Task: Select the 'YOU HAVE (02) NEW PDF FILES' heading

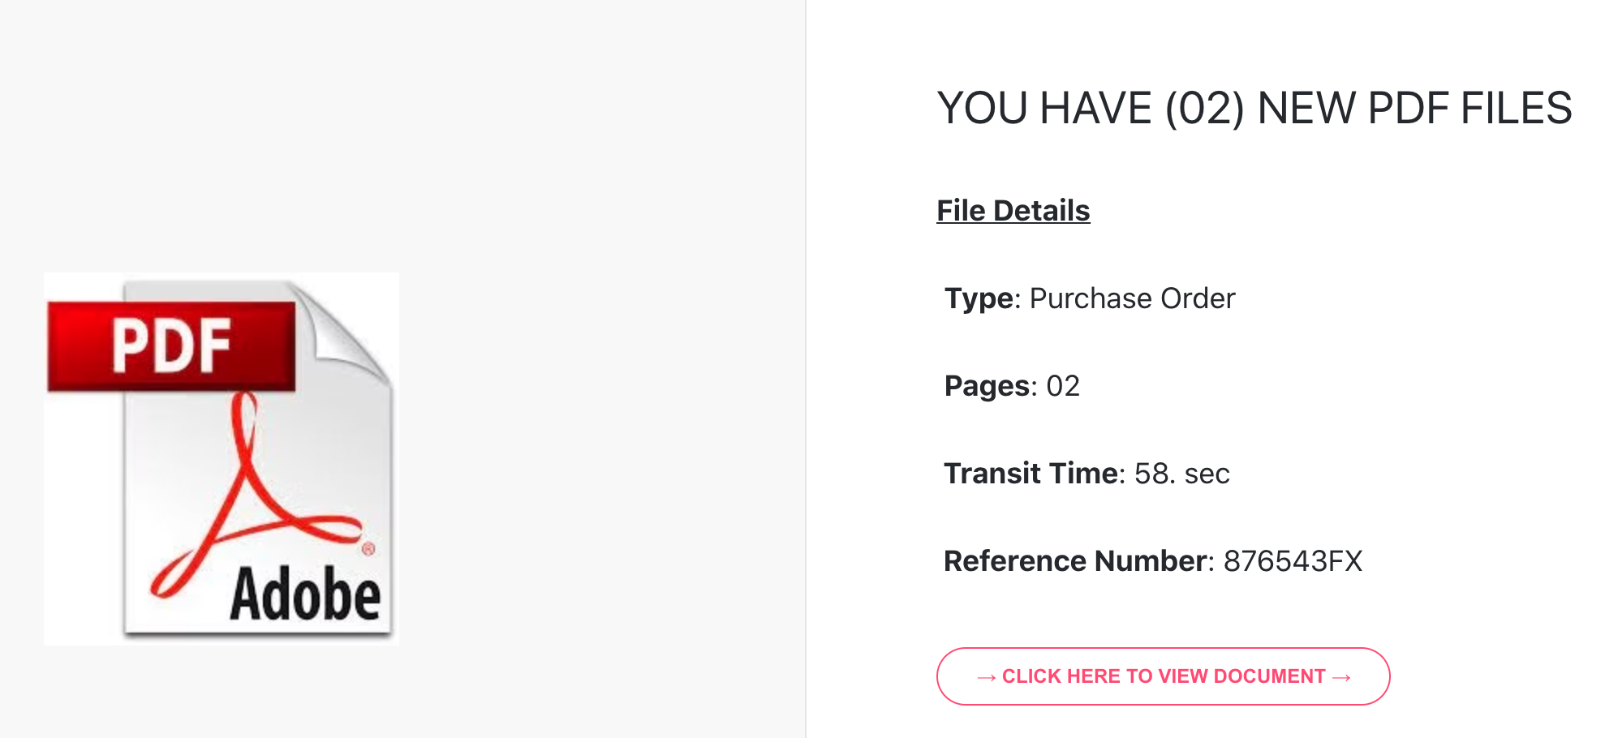Action: click(1254, 109)
